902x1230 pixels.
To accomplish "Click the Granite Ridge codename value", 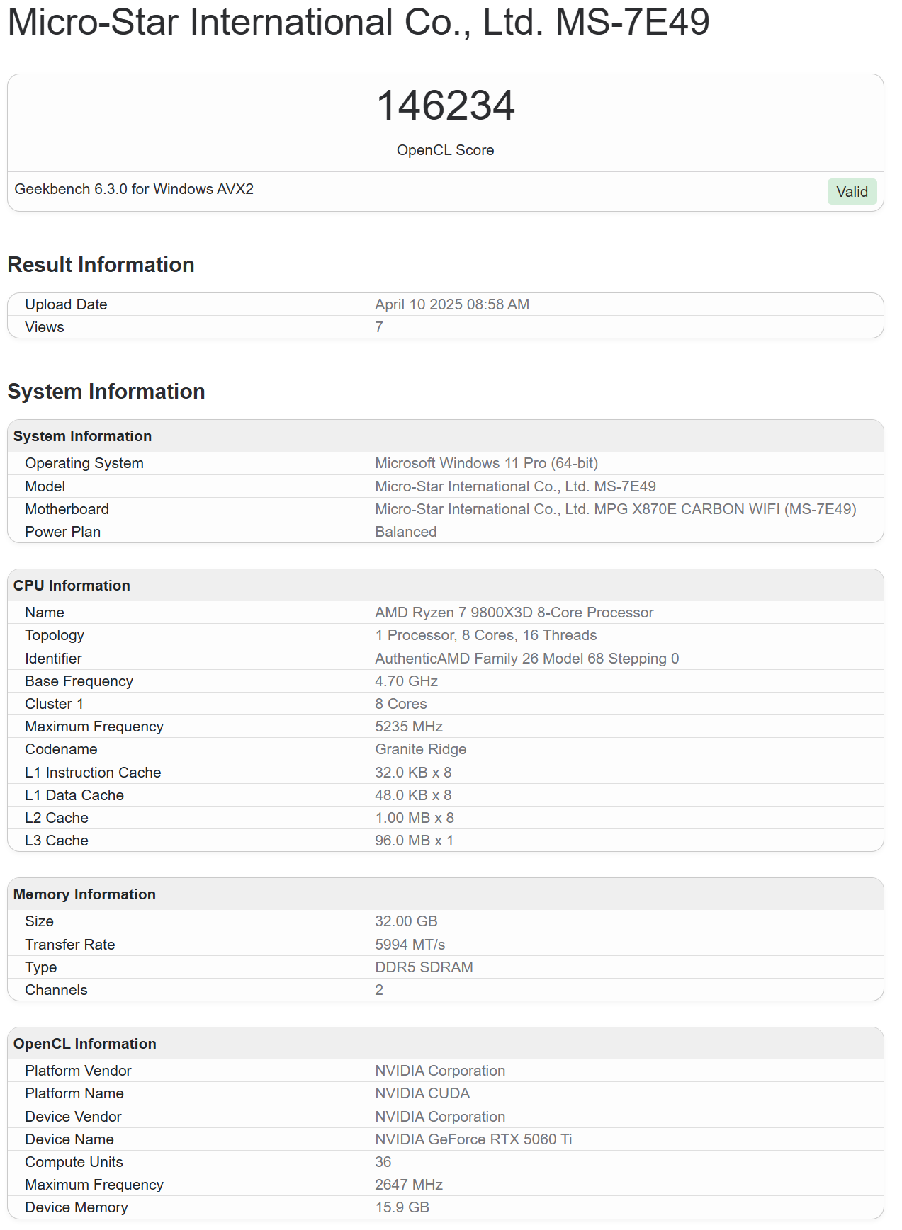I will pyautogui.click(x=420, y=749).
